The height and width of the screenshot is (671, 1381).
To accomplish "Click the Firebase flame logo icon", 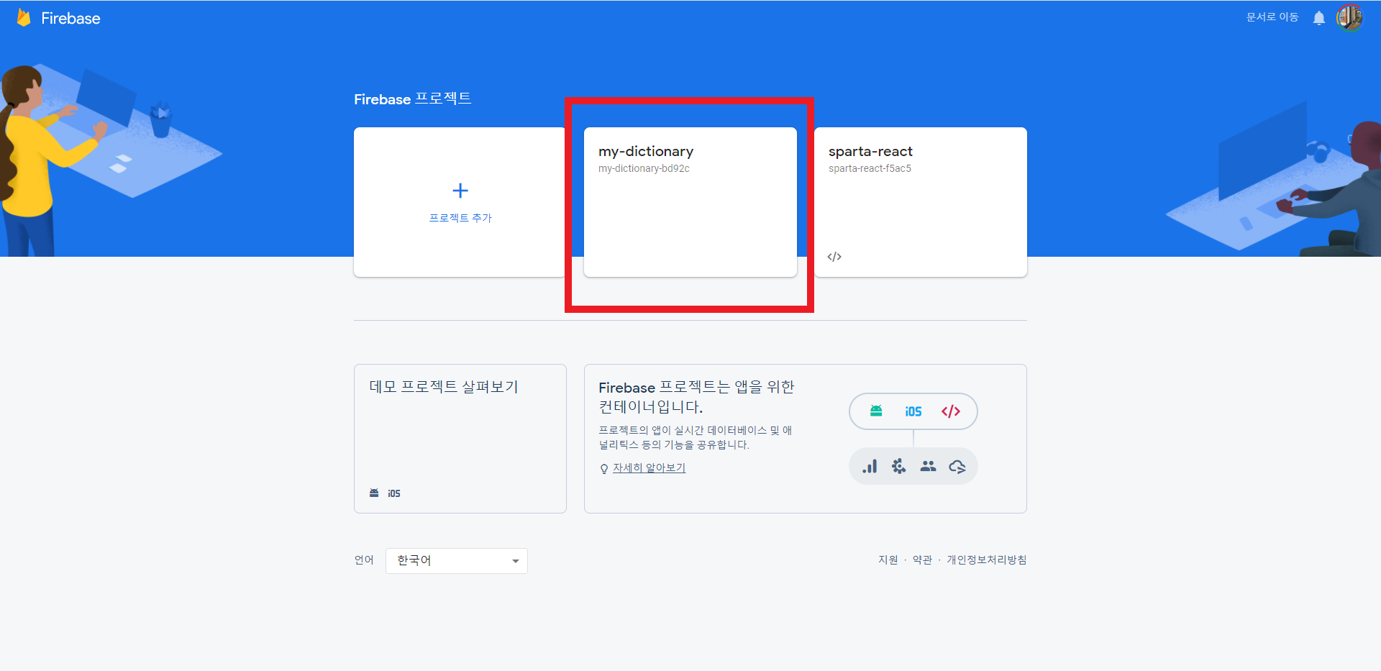I will click(24, 18).
